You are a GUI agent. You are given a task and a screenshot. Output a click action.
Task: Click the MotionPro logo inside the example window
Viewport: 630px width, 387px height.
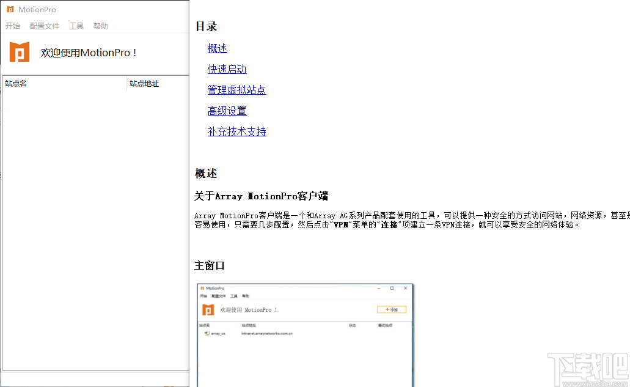tap(209, 310)
